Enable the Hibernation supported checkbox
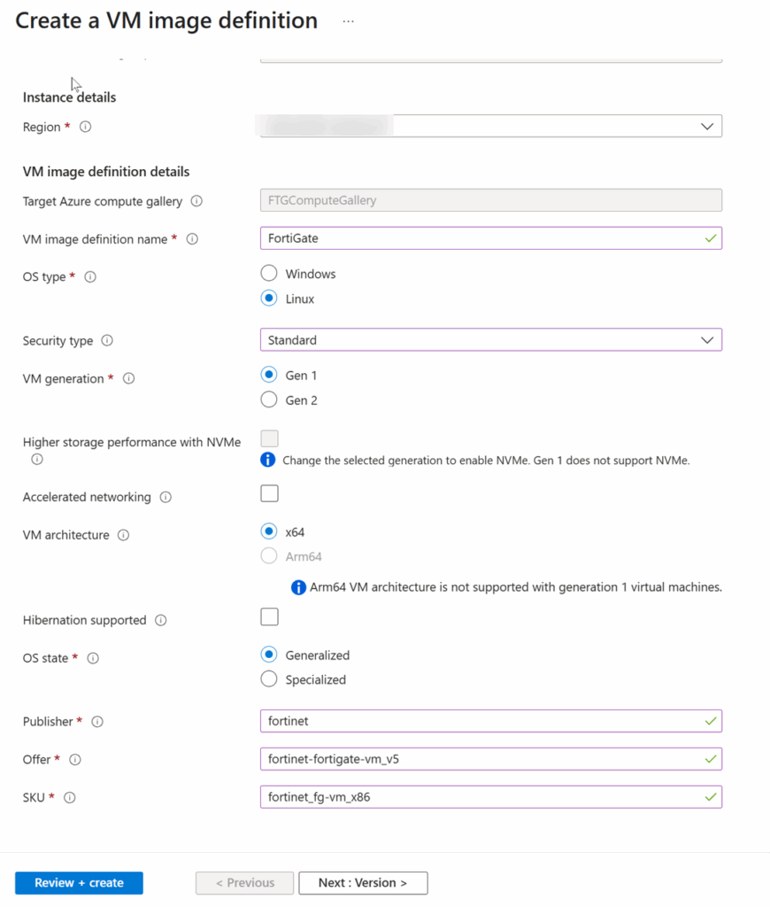Screen dimensions: 770x907 (x=269, y=616)
